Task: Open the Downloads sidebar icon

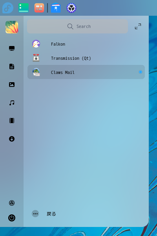Action: point(12,139)
